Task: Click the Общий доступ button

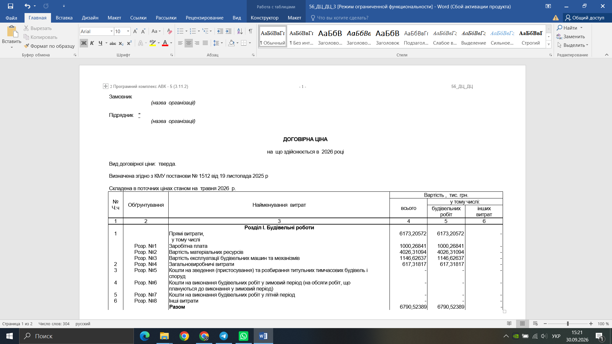Action: point(585,18)
